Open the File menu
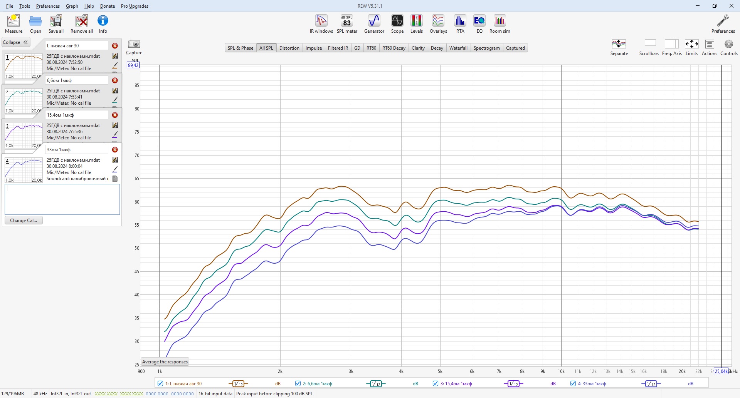 10,6
